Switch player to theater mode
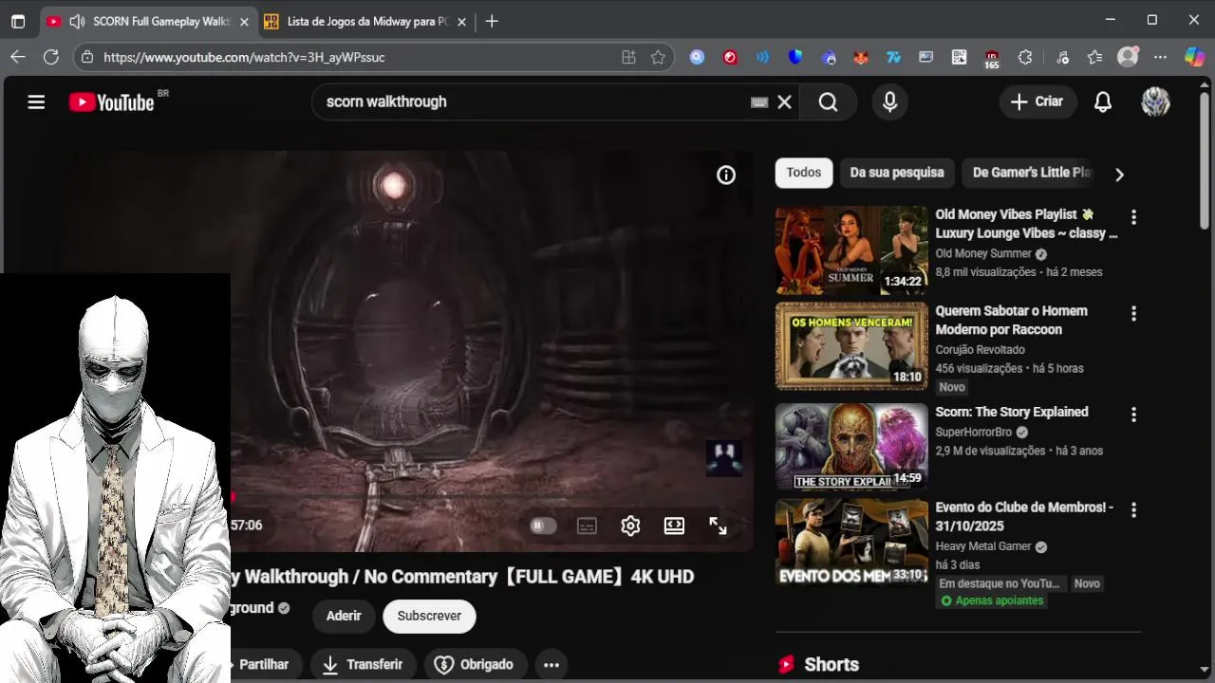Image resolution: width=1215 pixels, height=683 pixels. (x=674, y=526)
